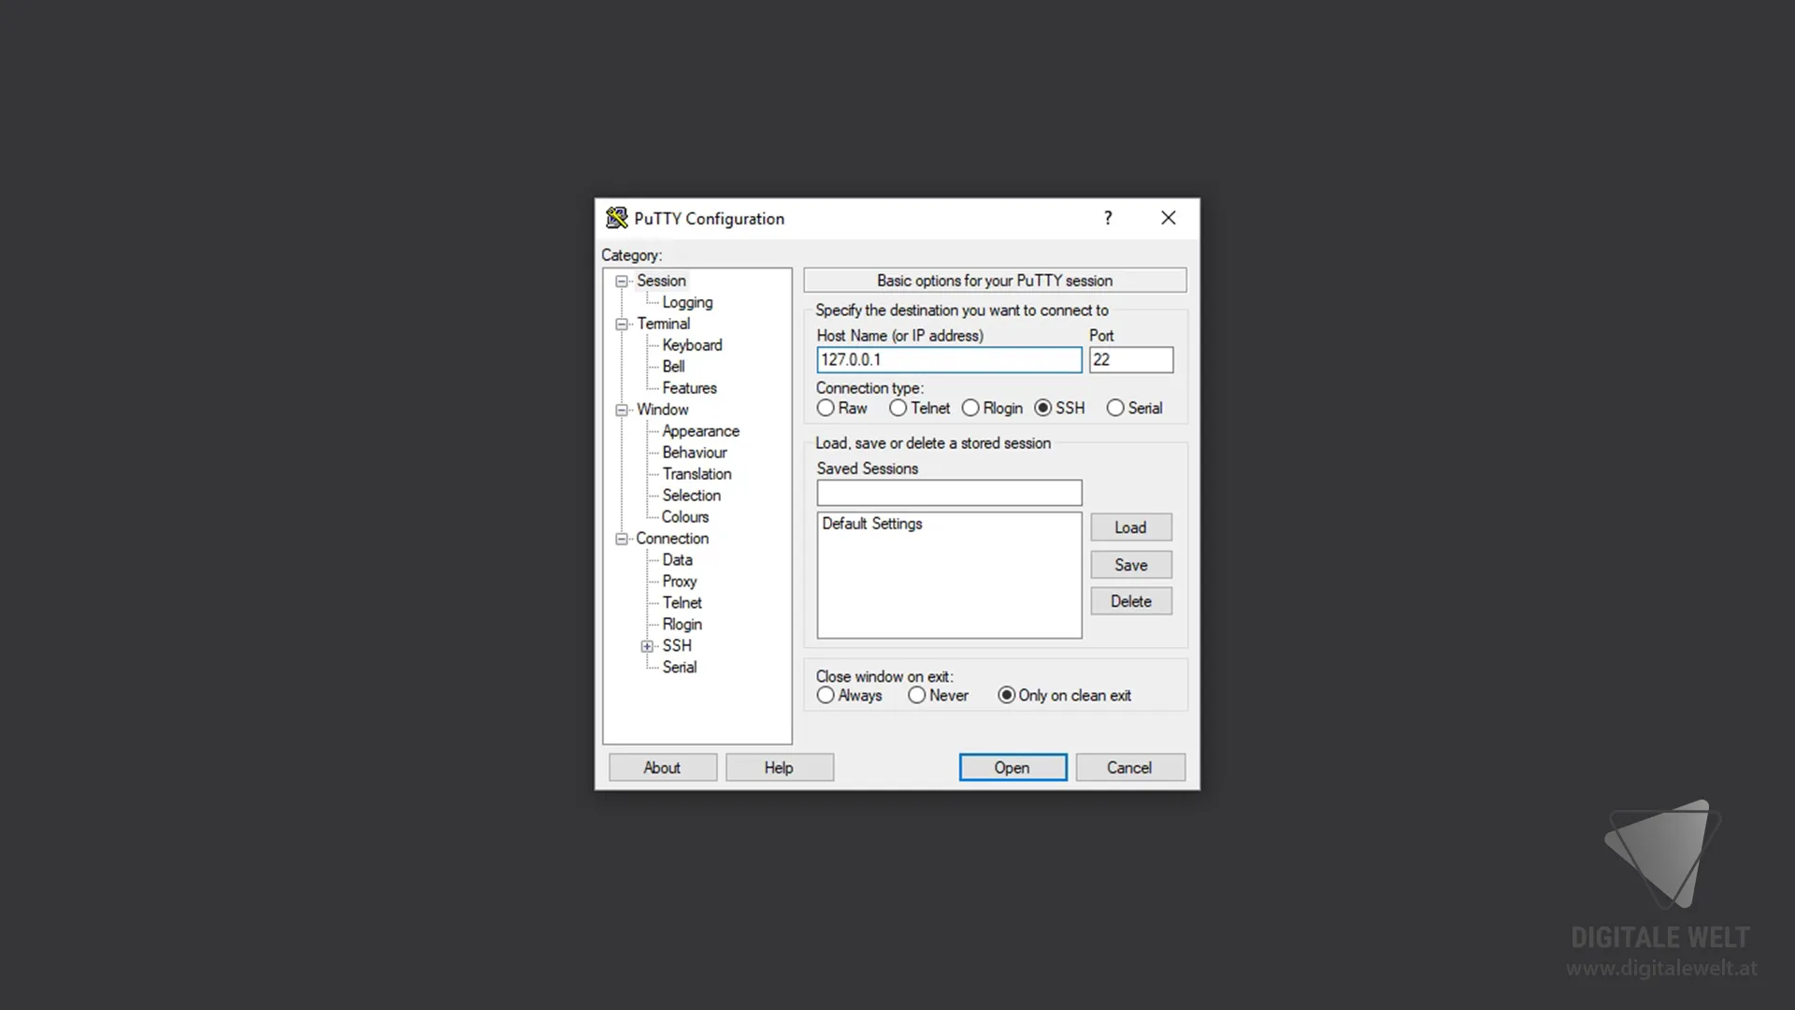Open the Terminal category
Viewport: 1795px width, 1010px height.
click(x=663, y=324)
